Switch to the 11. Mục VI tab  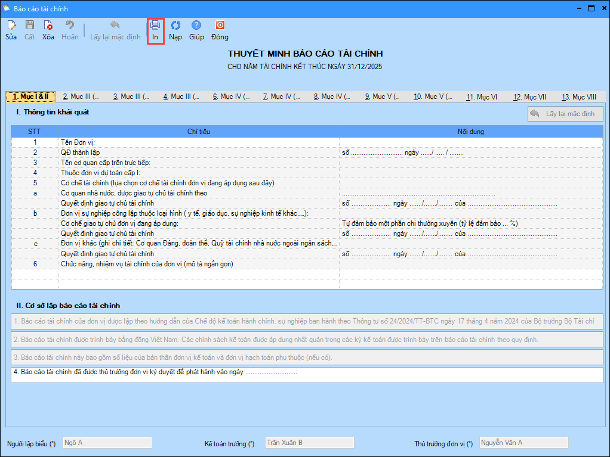tap(481, 97)
